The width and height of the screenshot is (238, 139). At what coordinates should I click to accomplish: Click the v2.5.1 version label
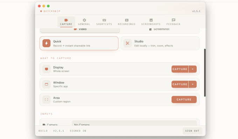coord(196,11)
